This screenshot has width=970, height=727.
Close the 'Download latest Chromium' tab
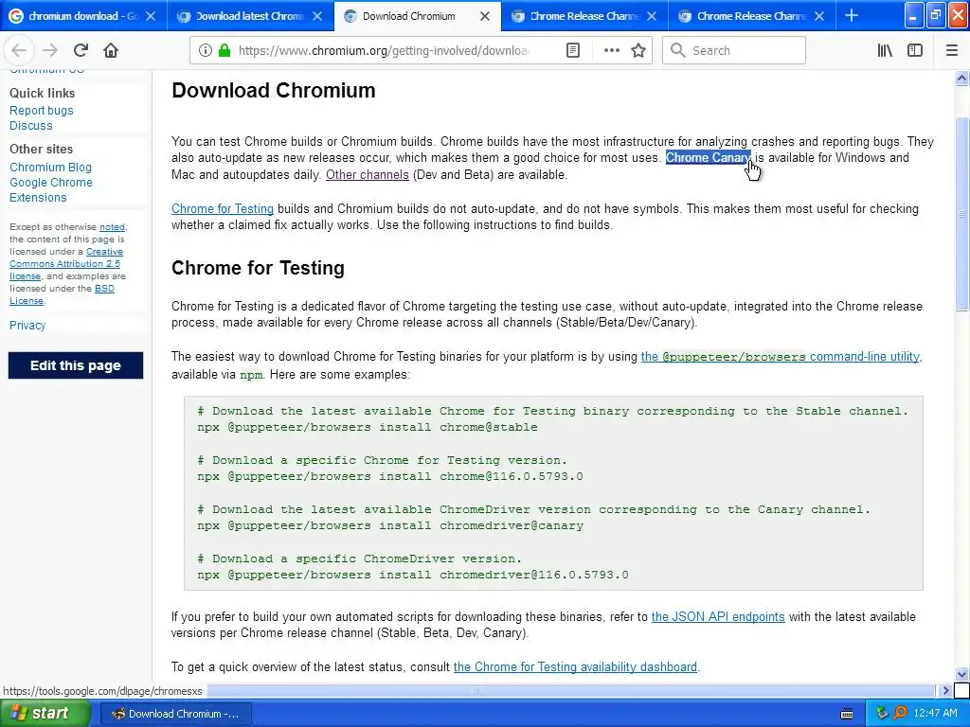(317, 16)
